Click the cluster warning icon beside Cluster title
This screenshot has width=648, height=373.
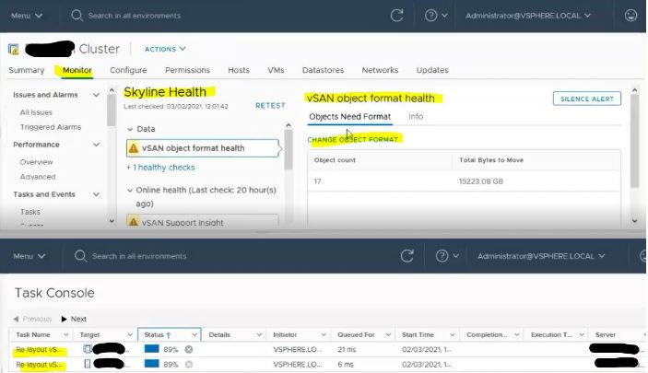point(14,49)
